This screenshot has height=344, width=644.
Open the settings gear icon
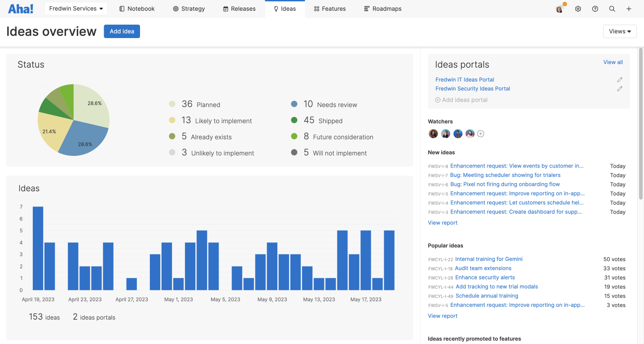pos(578,9)
